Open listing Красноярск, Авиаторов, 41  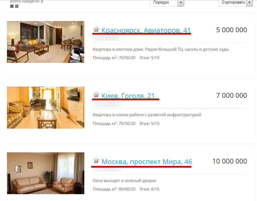[146, 30]
